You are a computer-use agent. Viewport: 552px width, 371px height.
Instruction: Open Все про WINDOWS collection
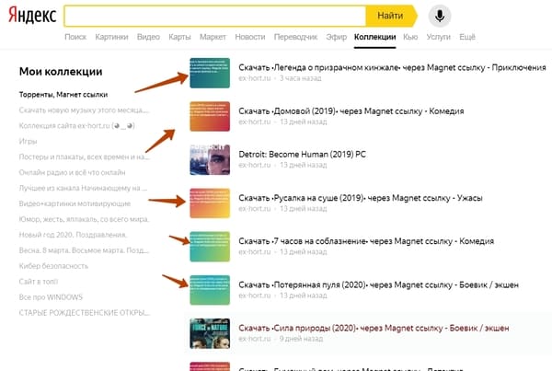point(51,297)
